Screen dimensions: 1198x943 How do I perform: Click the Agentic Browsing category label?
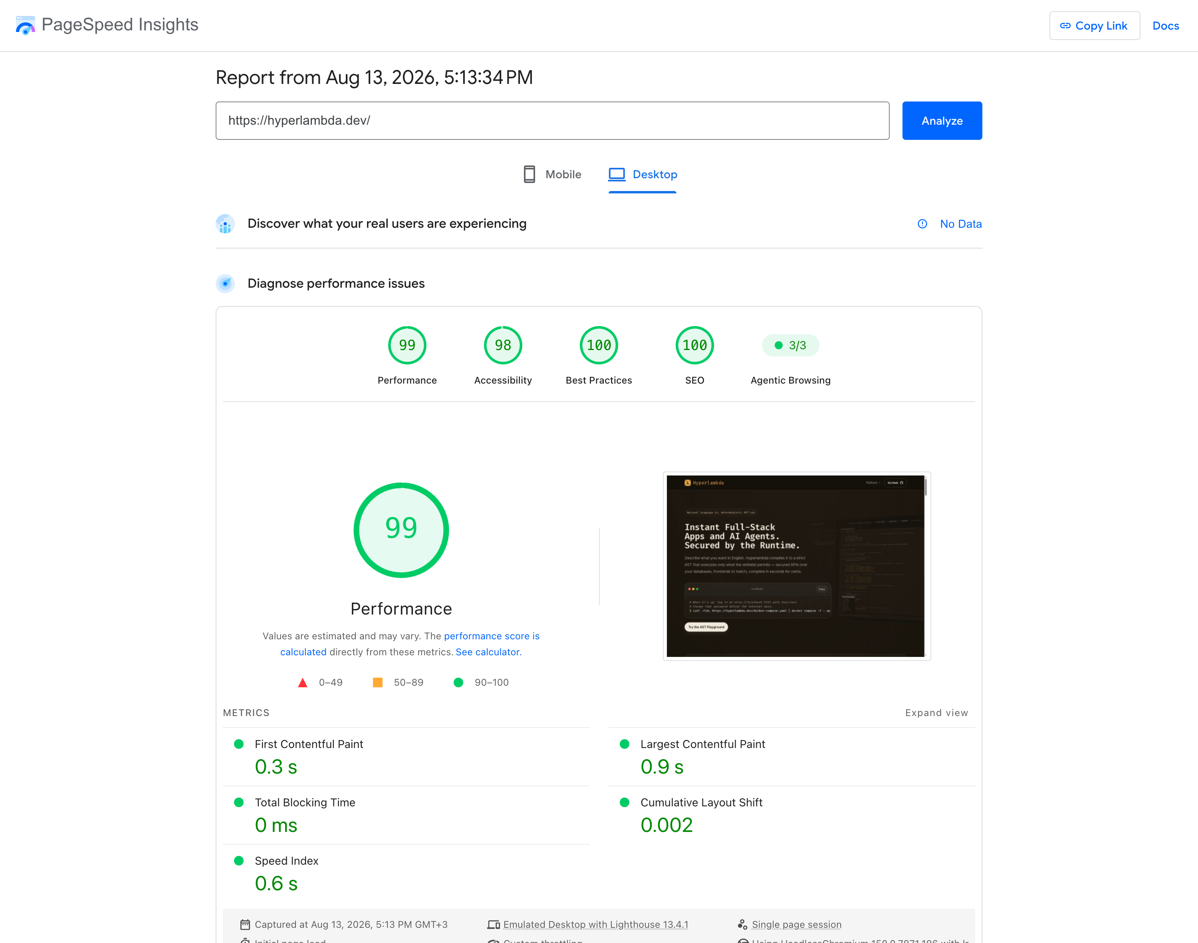790,380
